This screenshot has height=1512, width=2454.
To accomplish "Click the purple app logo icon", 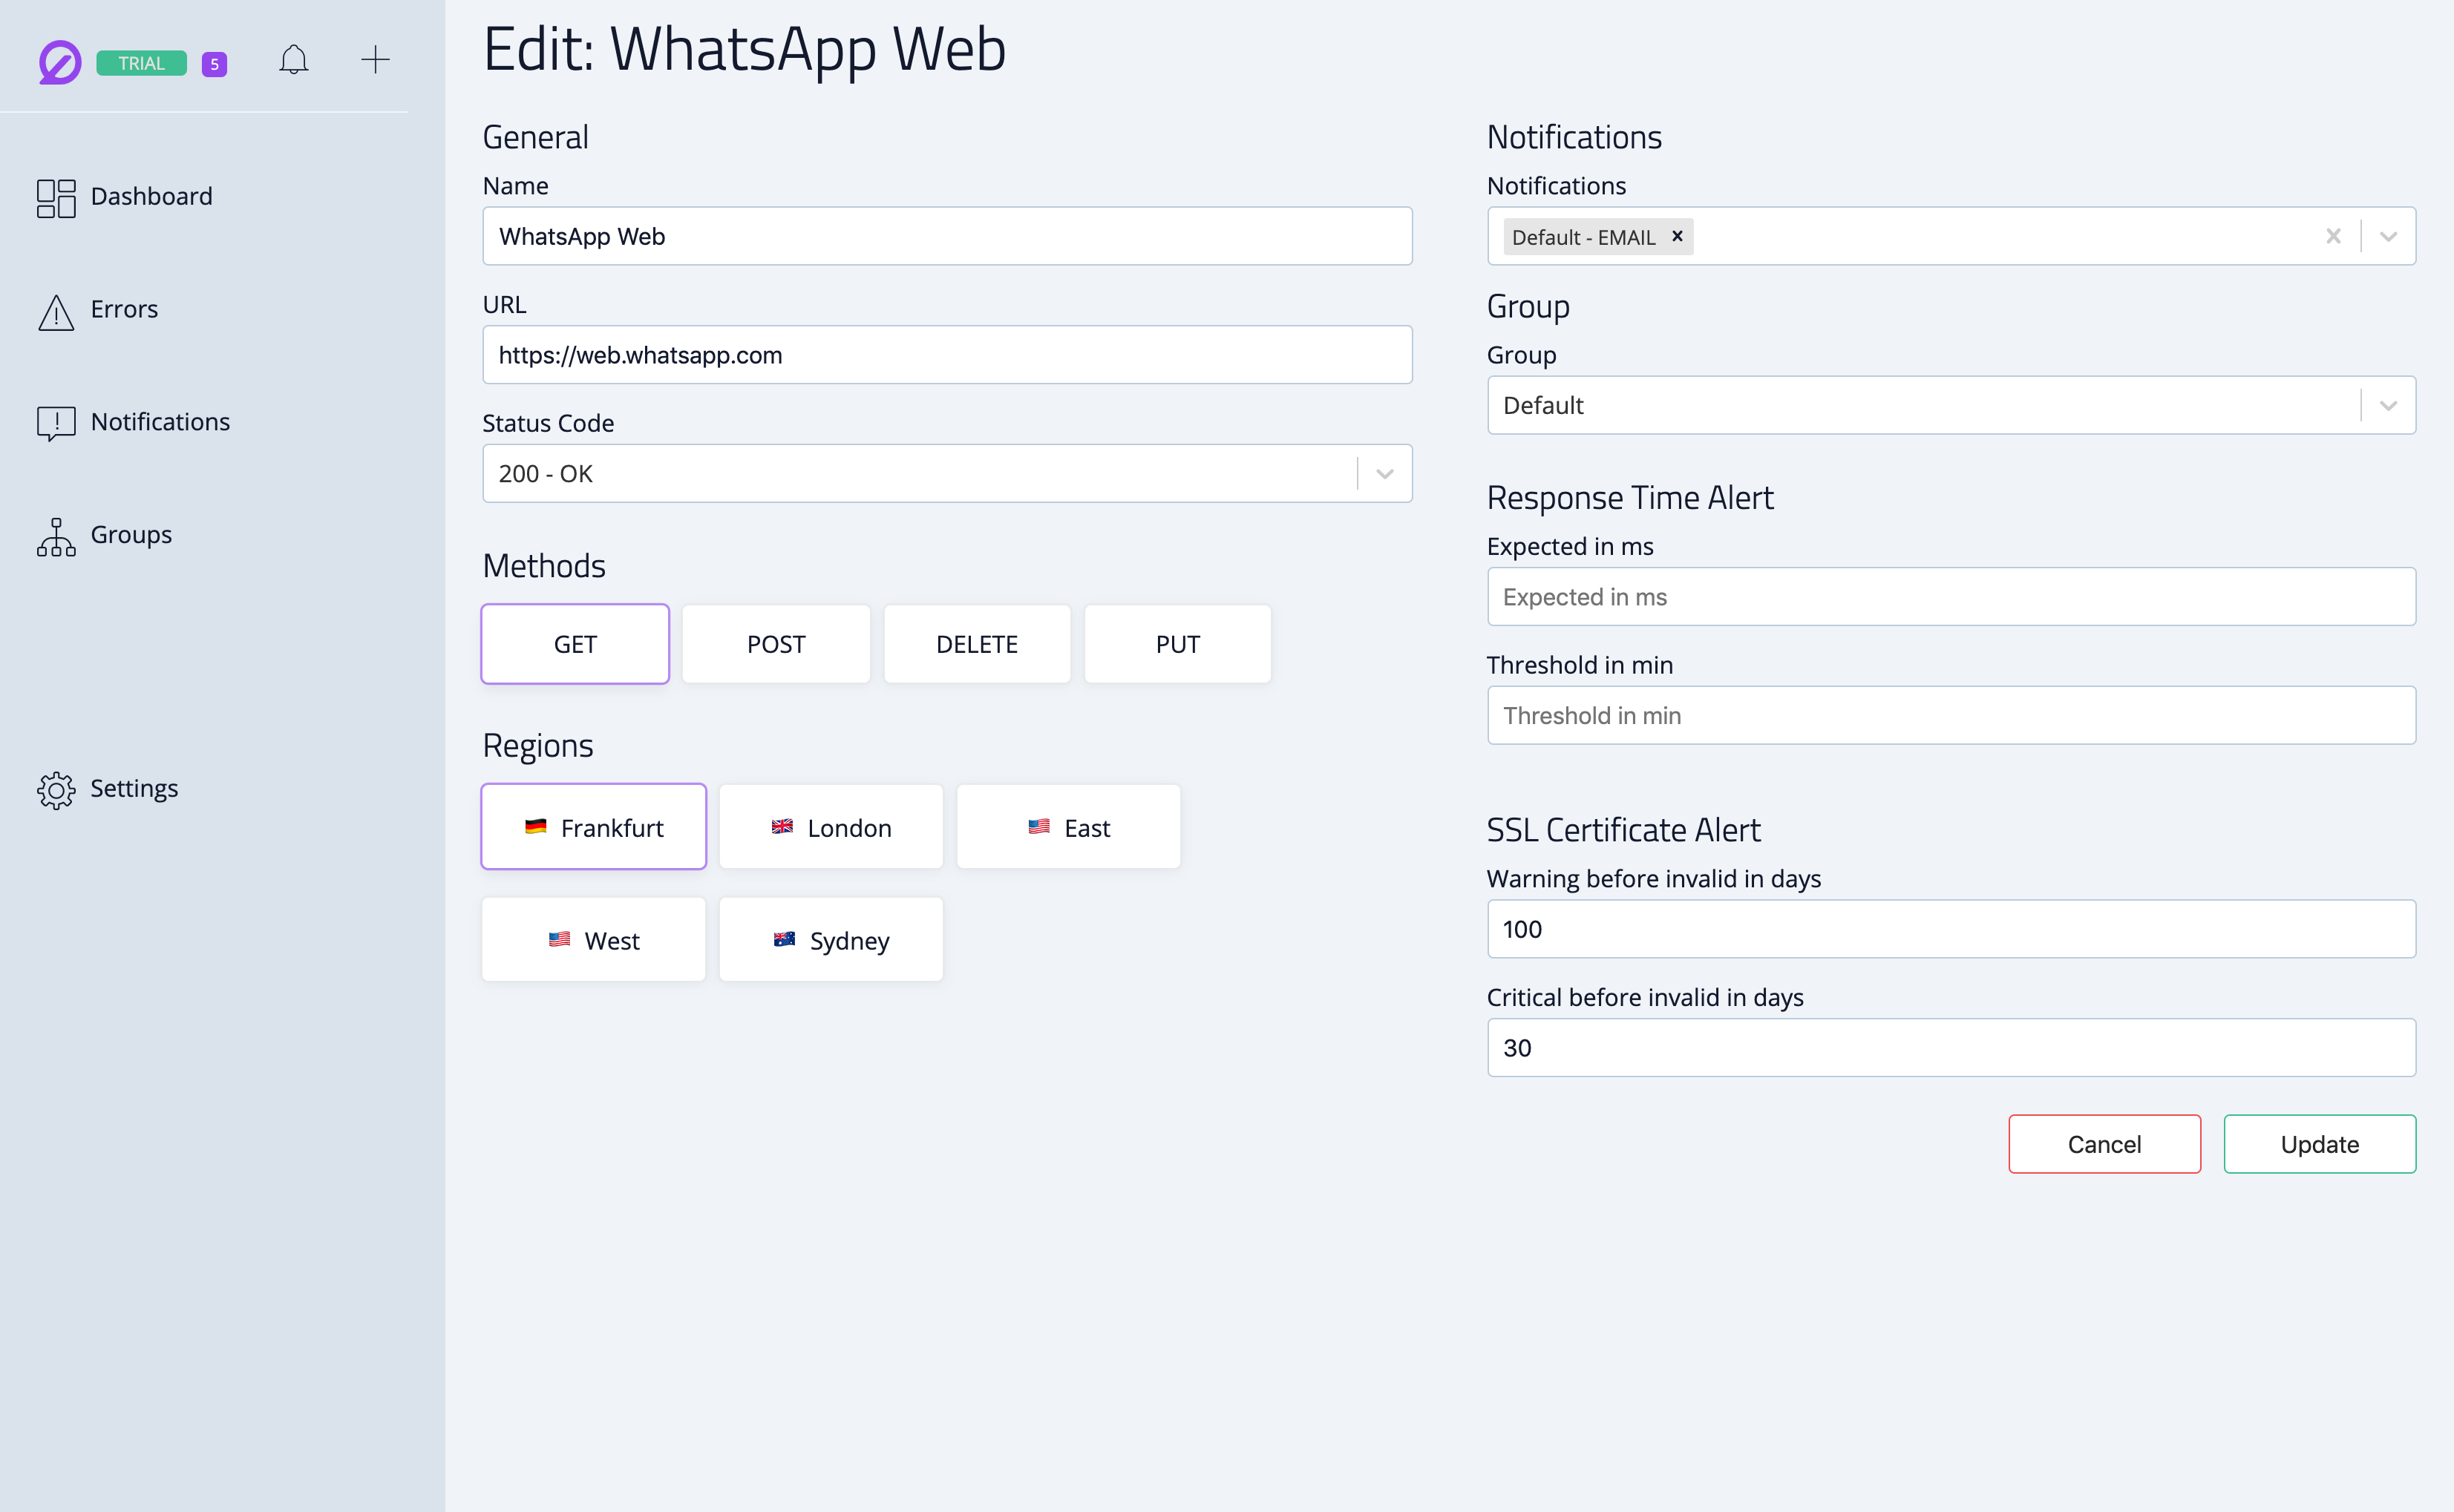I will pos(59,62).
